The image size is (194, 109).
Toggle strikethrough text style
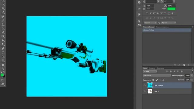coord(172,13)
